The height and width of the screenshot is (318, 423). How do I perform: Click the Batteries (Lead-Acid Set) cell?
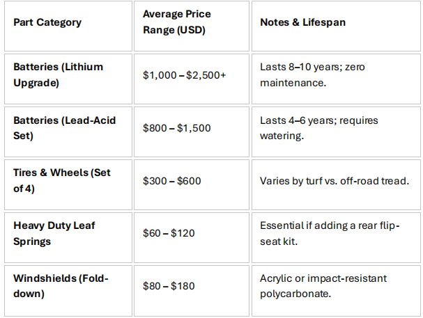(x=68, y=132)
